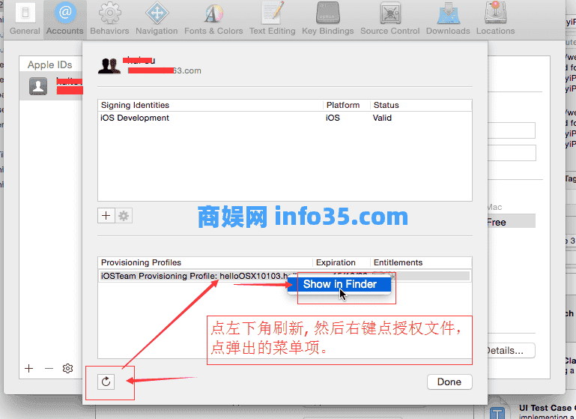Image resolution: width=576 pixels, height=419 pixels.
Task: Remove the selected Apple ID with minus
Action: pos(49,368)
